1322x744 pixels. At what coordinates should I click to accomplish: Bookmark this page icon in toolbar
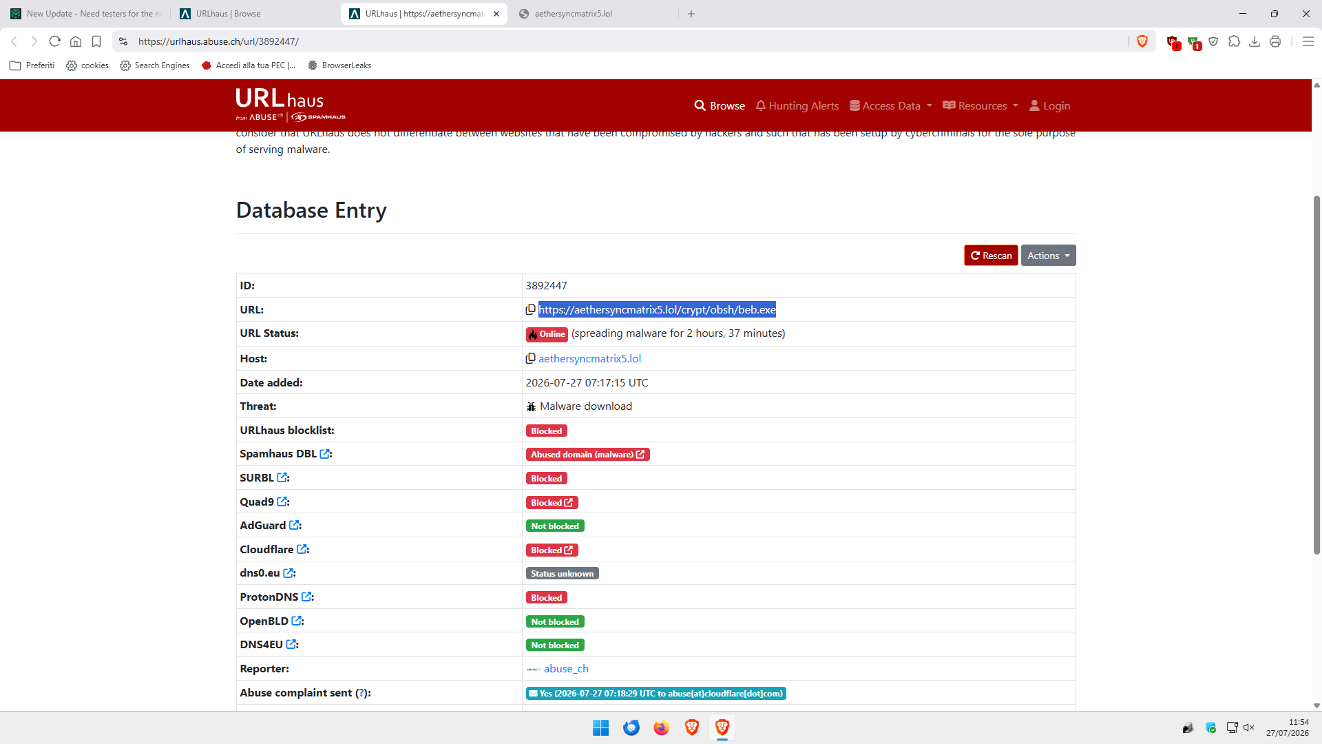pyautogui.click(x=96, y=41)
